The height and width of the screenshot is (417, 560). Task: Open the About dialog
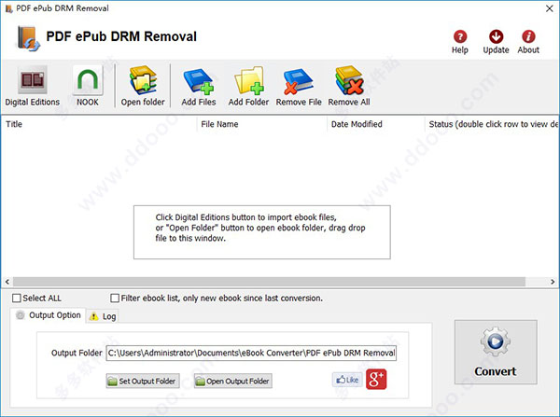[x=528, y=42]
